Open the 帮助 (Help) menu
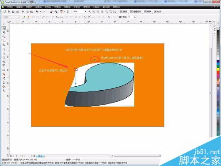Viewport: 221px width, 166px height. (x=116, y=7)
